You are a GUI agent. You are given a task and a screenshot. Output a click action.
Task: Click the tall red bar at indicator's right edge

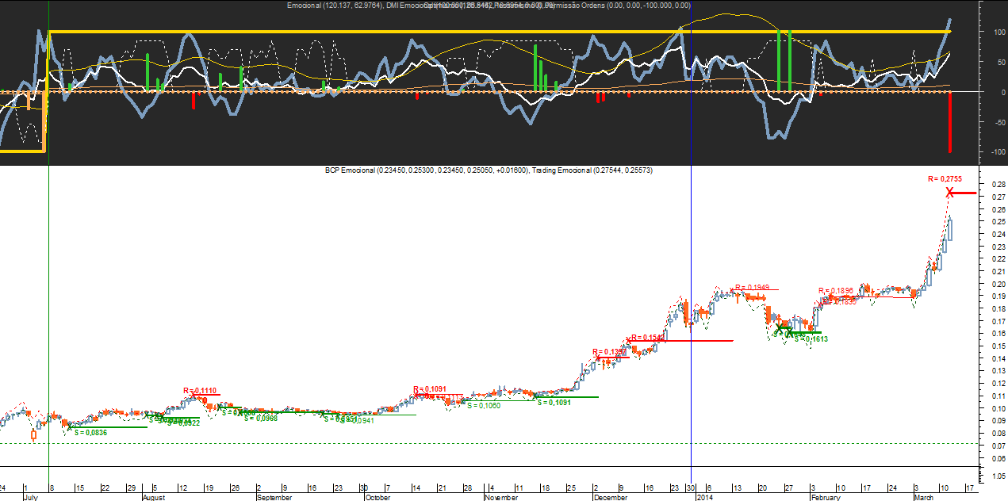(x=949, y=122)
